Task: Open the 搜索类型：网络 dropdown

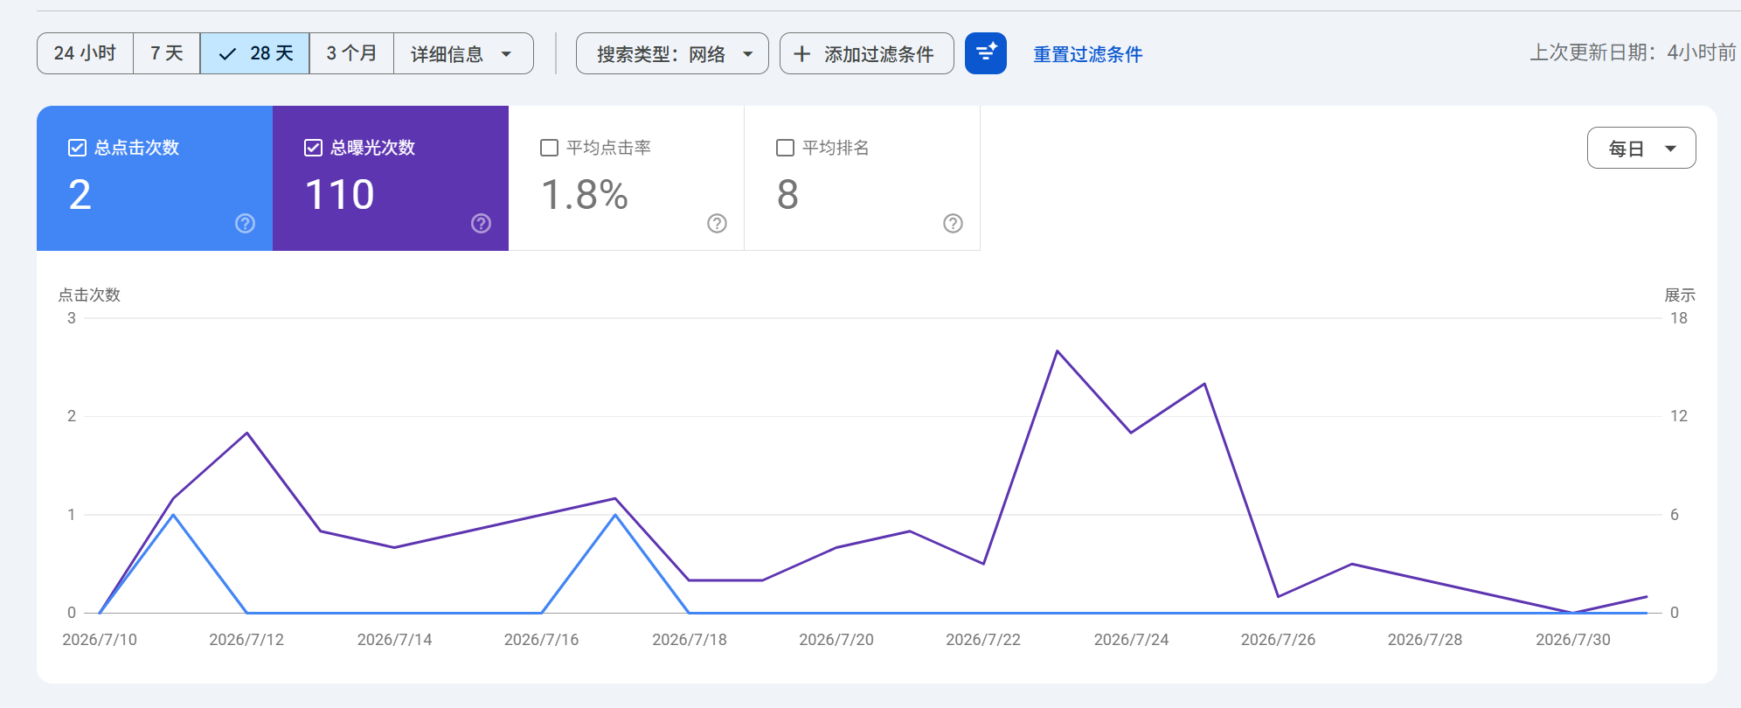Action: pos(672,53)
